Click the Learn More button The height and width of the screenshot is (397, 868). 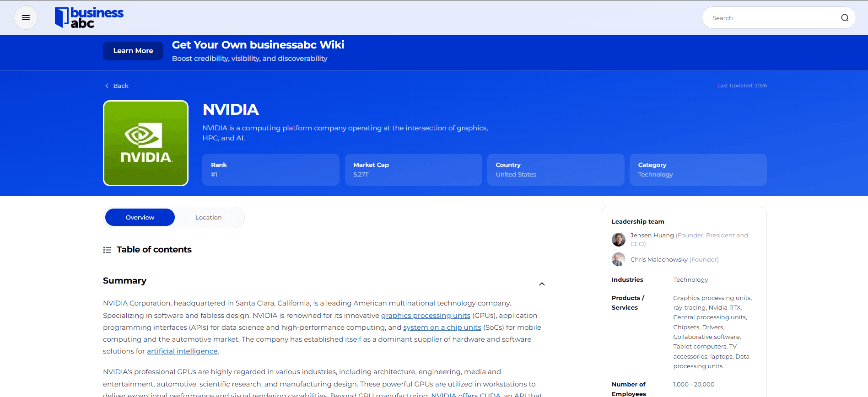click(x=133, y=51)
